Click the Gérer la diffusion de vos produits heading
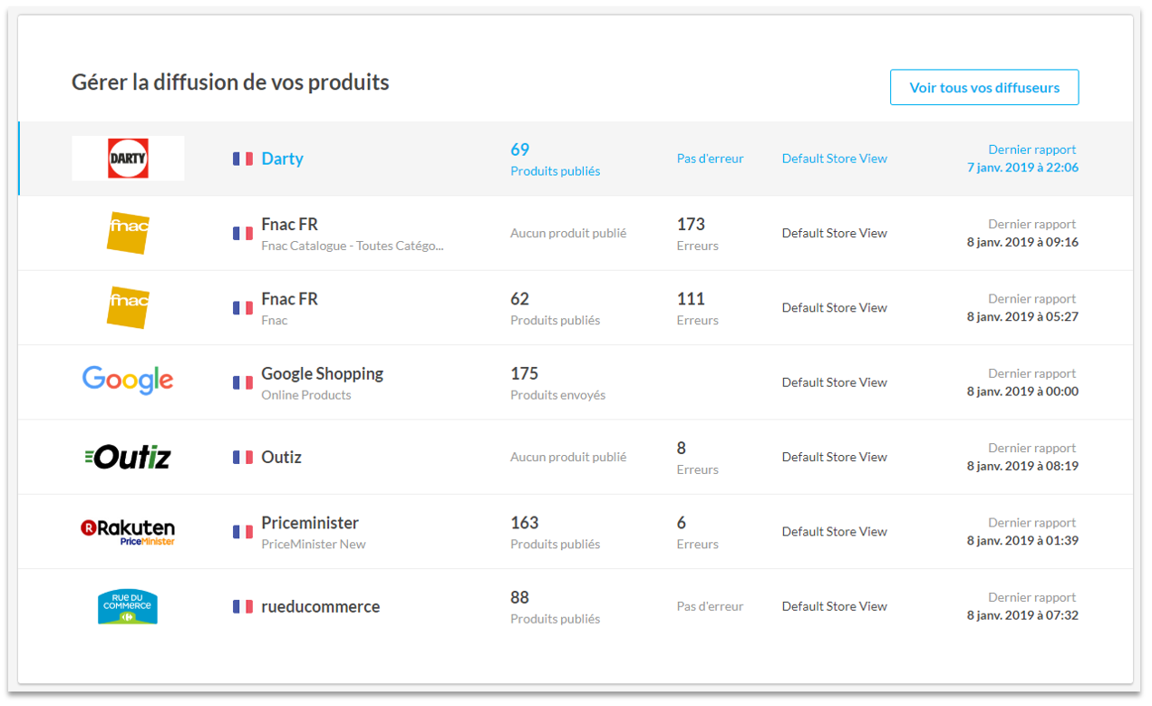Viewport: 1152px width, 706px height. click(230, 82)
